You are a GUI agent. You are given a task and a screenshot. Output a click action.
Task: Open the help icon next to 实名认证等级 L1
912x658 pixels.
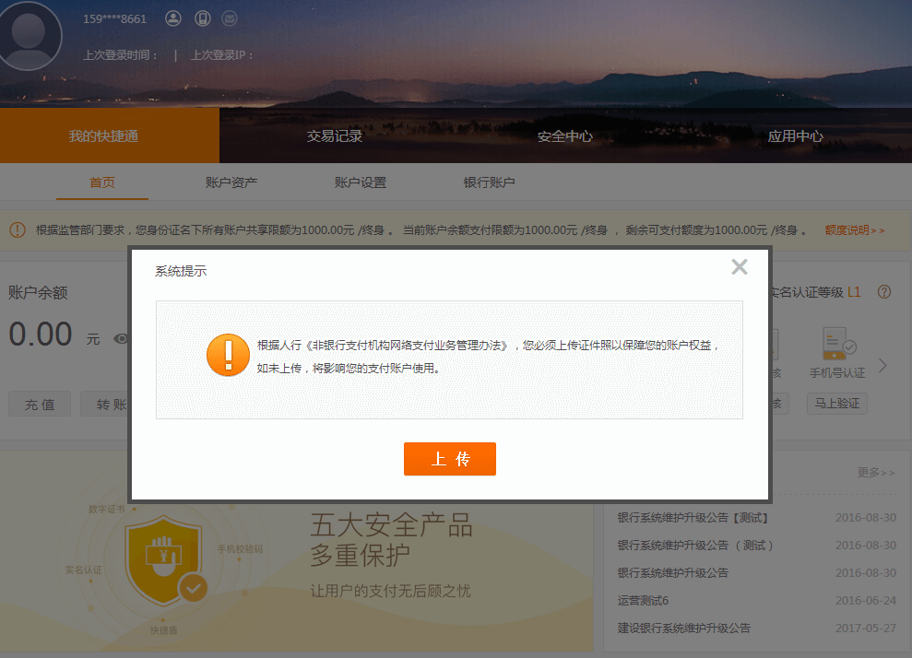[x=883, y=291]
